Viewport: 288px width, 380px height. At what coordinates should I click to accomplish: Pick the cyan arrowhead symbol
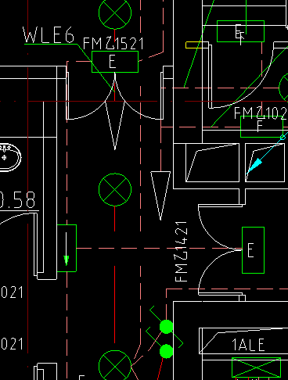coord(254,166)
